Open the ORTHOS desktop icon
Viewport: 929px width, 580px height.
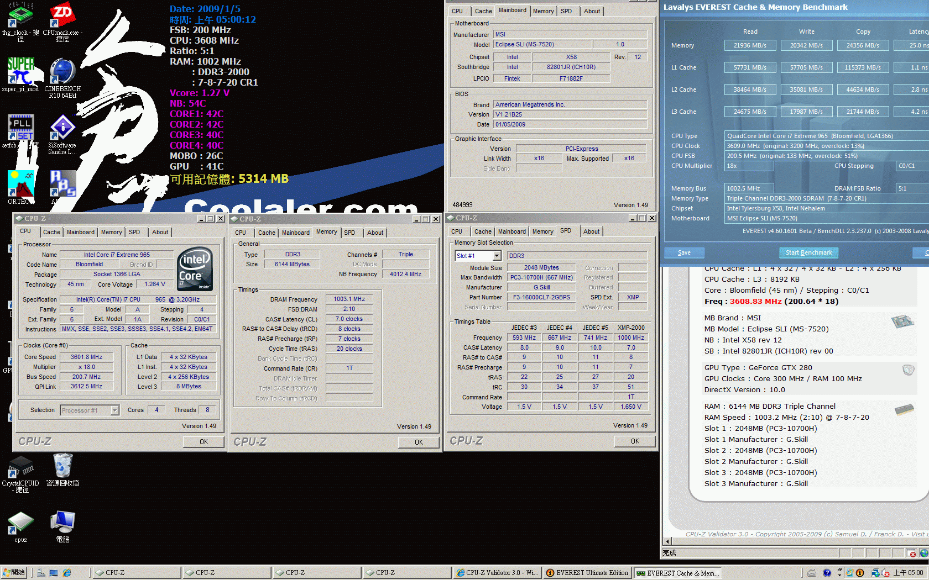click(20, 187)
